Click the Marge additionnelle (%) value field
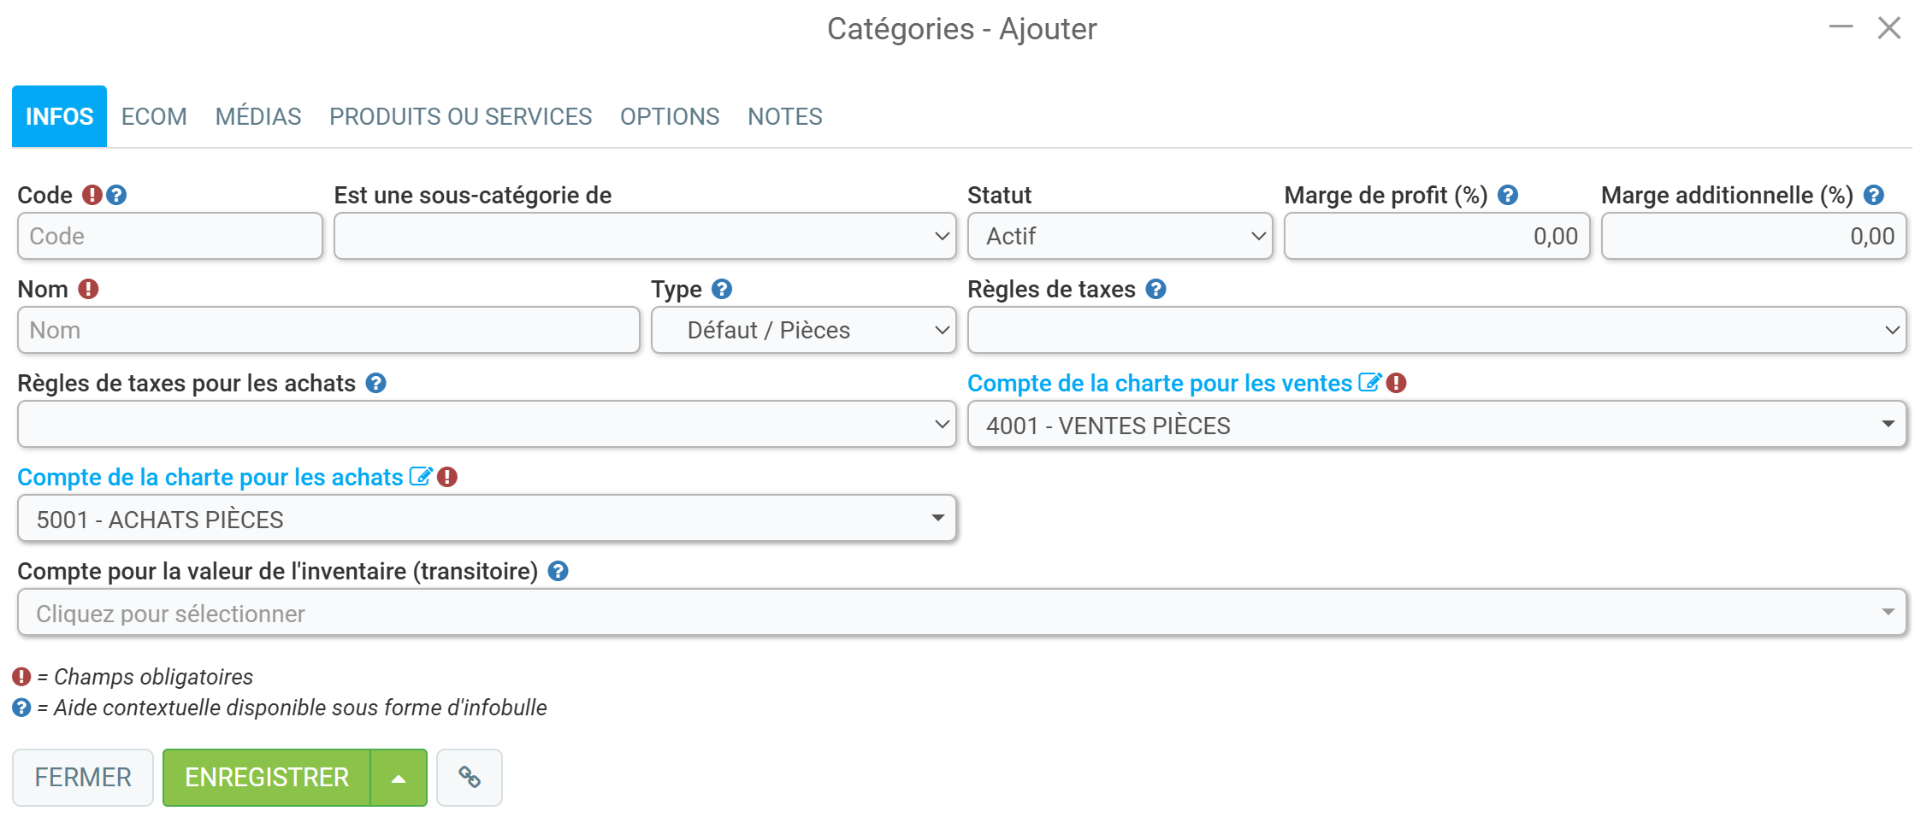The width and height of the screenshot is (1915, 817). [1753, 236]
